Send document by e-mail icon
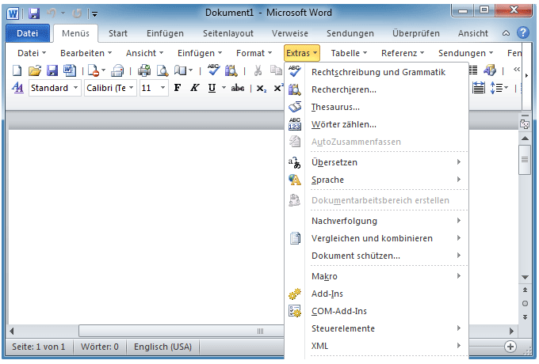The image size is (539, 364). tap(117, 70)
